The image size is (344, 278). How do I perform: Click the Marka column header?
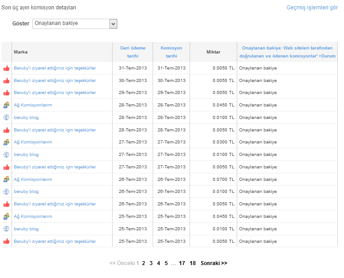20,52
